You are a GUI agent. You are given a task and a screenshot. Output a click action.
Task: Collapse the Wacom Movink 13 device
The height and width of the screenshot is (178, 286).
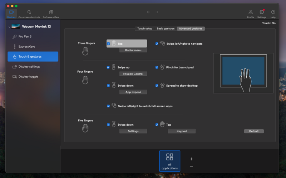(9, 27)
